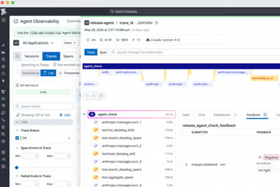Collapse the Trace Status facet
280x187 pixels.
(17, 130)
